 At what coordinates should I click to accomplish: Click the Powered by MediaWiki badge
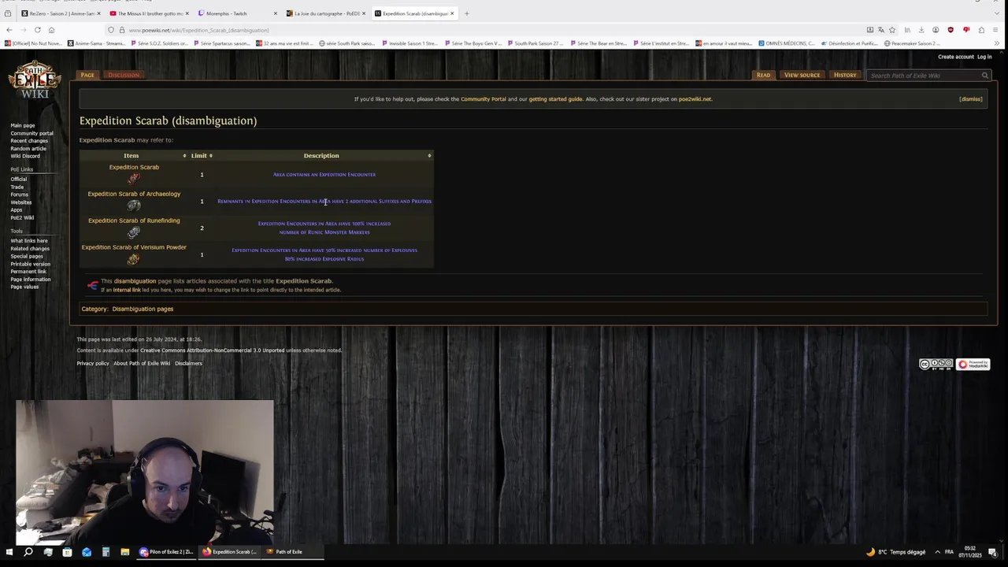coord(973,364)
